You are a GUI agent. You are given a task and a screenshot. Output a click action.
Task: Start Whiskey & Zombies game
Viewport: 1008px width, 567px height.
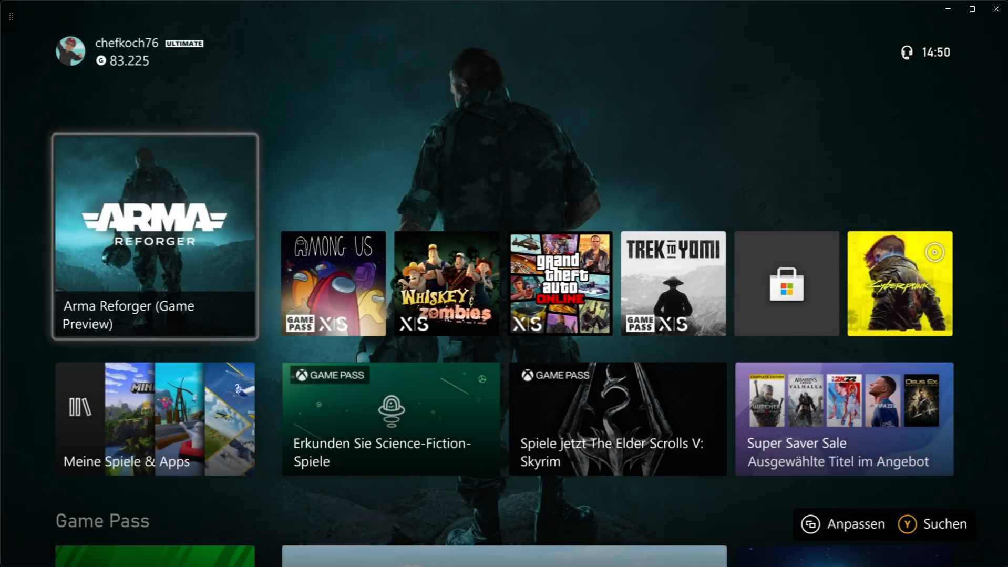447,284
